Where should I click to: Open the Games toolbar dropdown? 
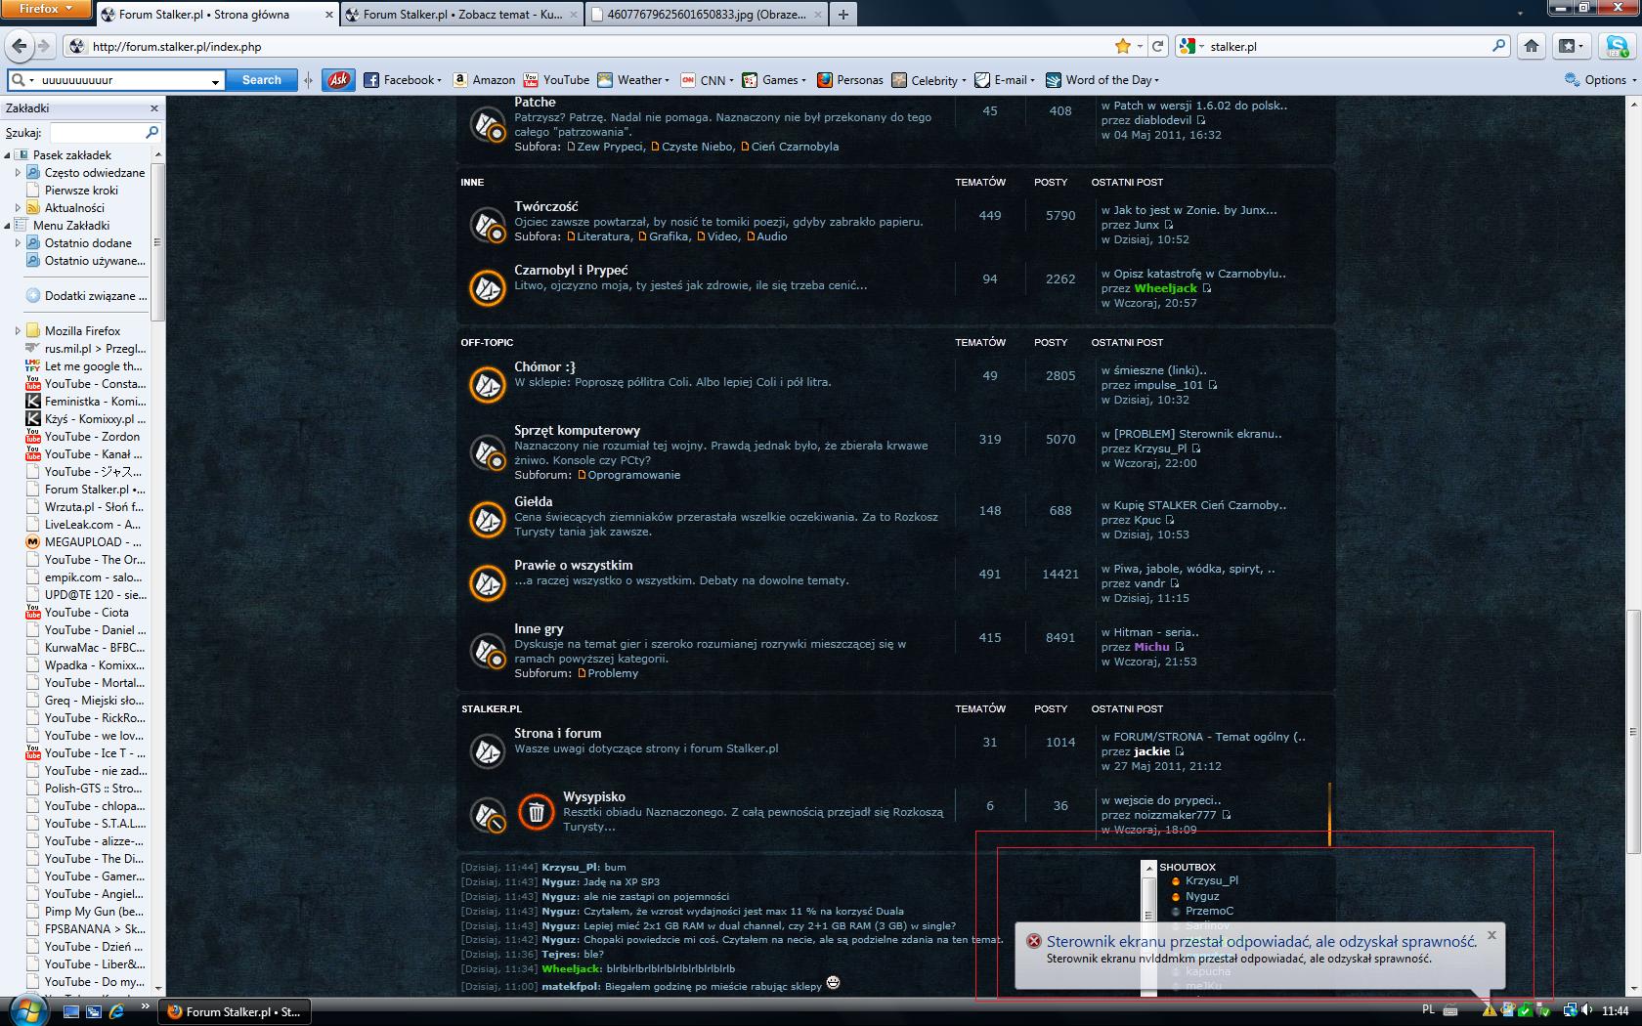click(x=774, y=80)
